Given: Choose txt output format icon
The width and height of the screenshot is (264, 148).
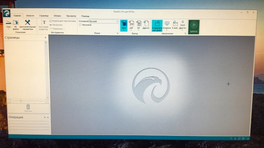Looking at the screenshot, I should click(x=139, y=24).
